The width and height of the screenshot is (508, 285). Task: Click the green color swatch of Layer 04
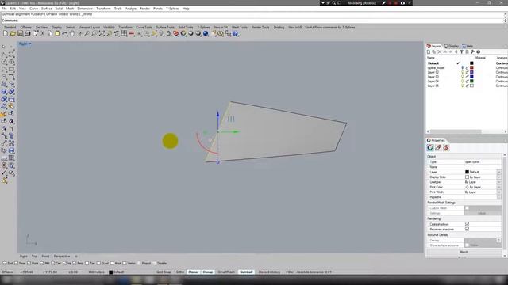pos(471,82)
